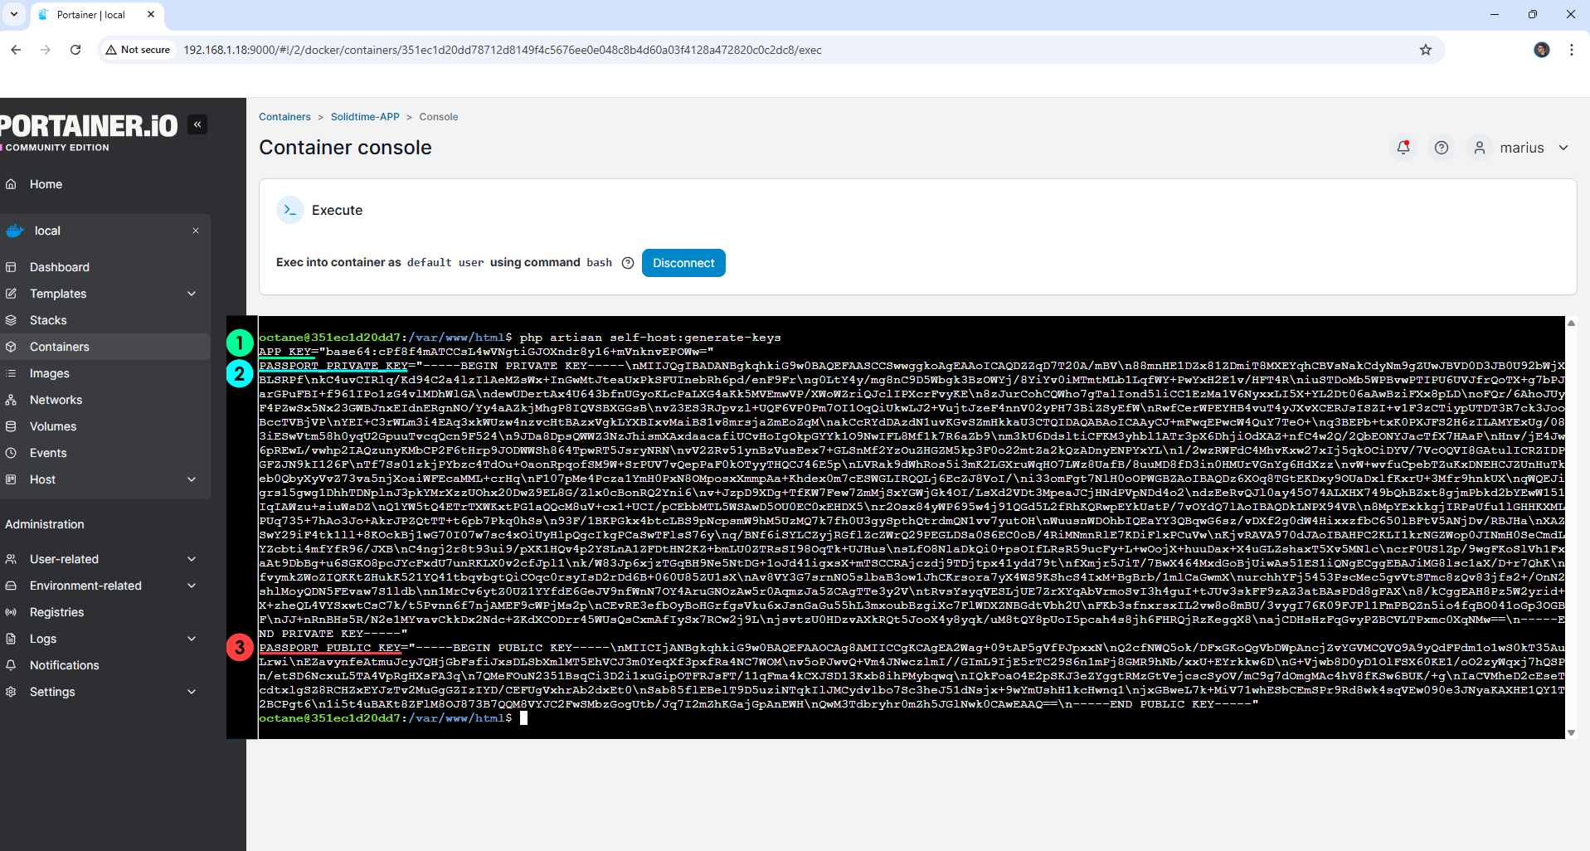Bookmark this page with star icon
Screen dimensions: 1590x851
pyautogui.click(x=1426, y=50)
